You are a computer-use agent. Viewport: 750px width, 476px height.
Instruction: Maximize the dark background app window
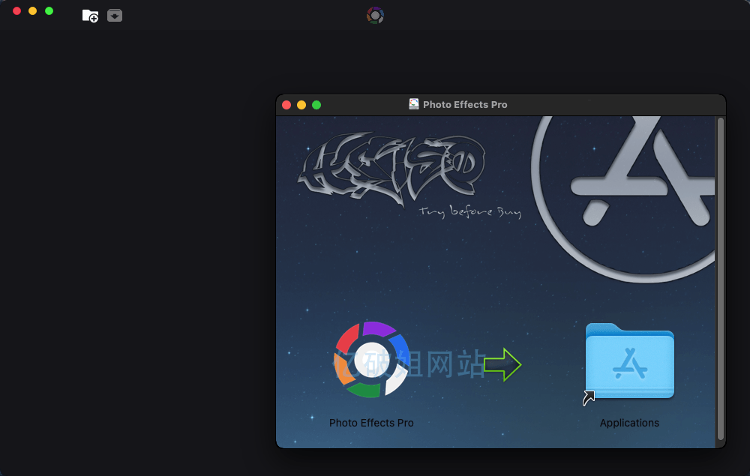coord(49,11)
